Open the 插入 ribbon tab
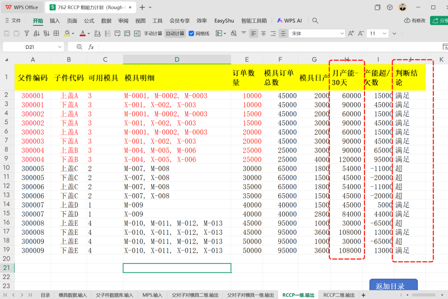Image resolution: width=448 pixels, height=299 pixels. (55, 21)
